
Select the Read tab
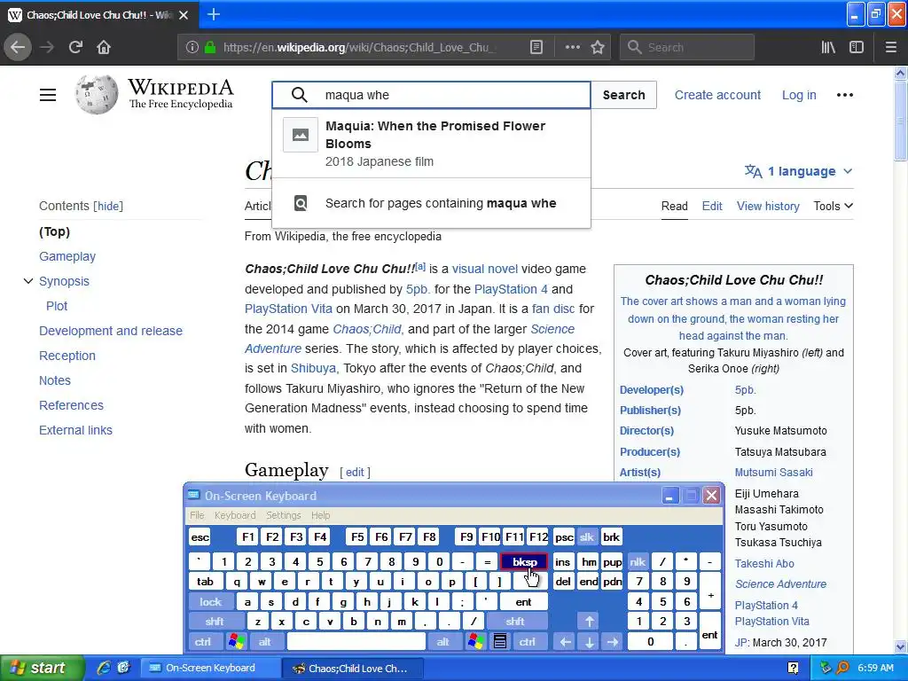(675, 206)
